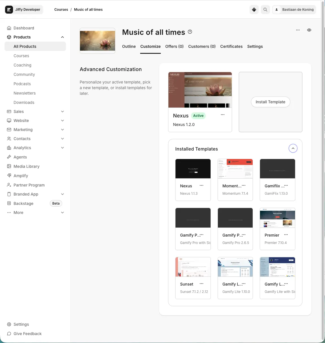This screenshot has width=325, height=343.
Task: Open options for Gamify Pro 2.6.5 template
Action: click(x=244, y=235)
